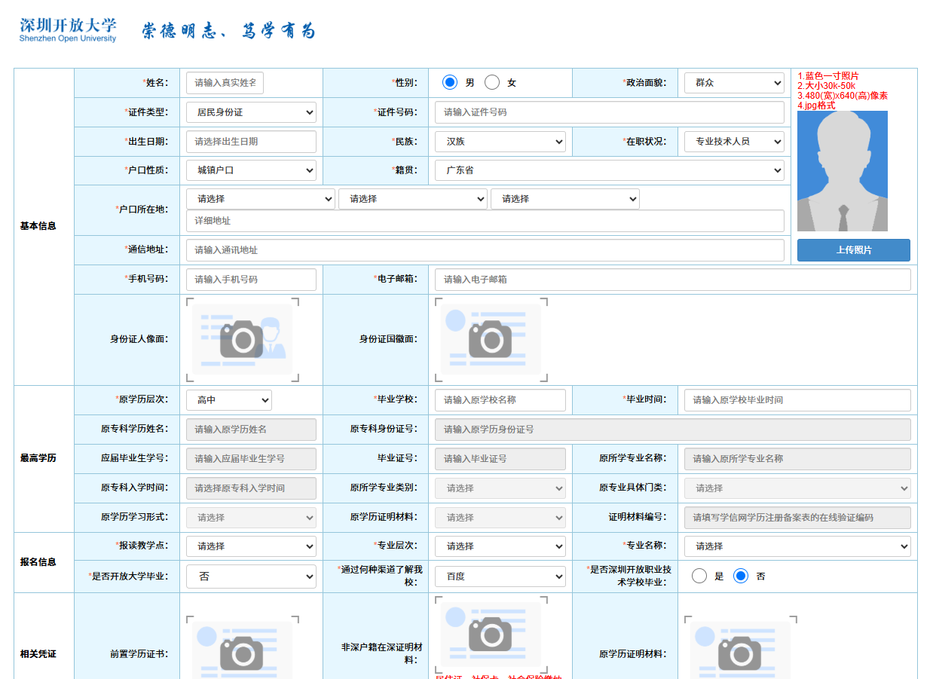Click the prior education certificate camera icon
This screenshot has width=936, height=679.
pyautogui.click(x=242, y=653)
